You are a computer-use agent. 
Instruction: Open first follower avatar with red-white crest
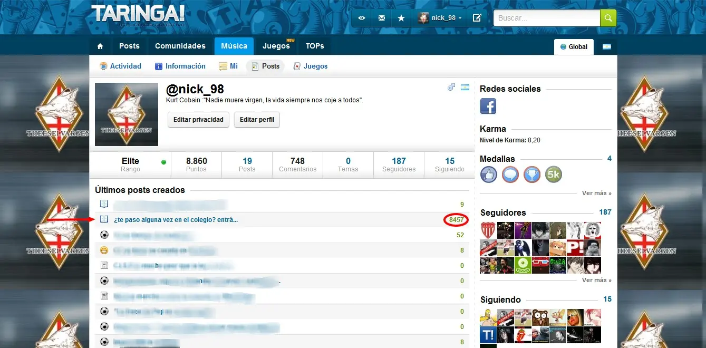pyautogui.click(x=488, y=230)
